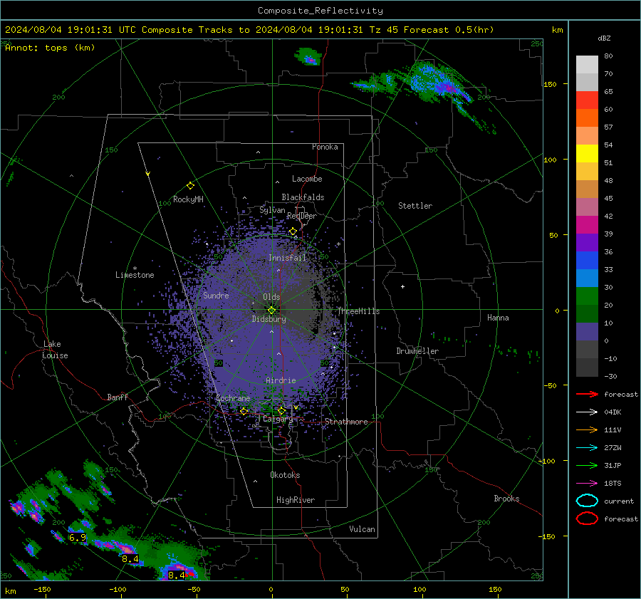The image size is (641, 599).
Task: Select the 65 dBZ red color swatch
Action: click(587, 100)
